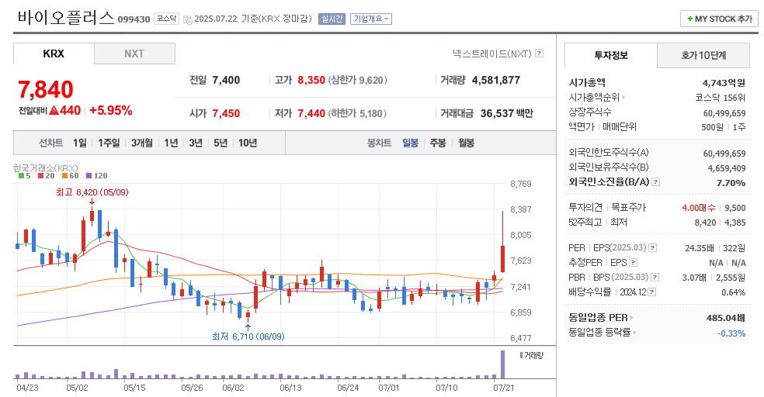
Task: Click the current price 7,840
Action: coord(46,89)
